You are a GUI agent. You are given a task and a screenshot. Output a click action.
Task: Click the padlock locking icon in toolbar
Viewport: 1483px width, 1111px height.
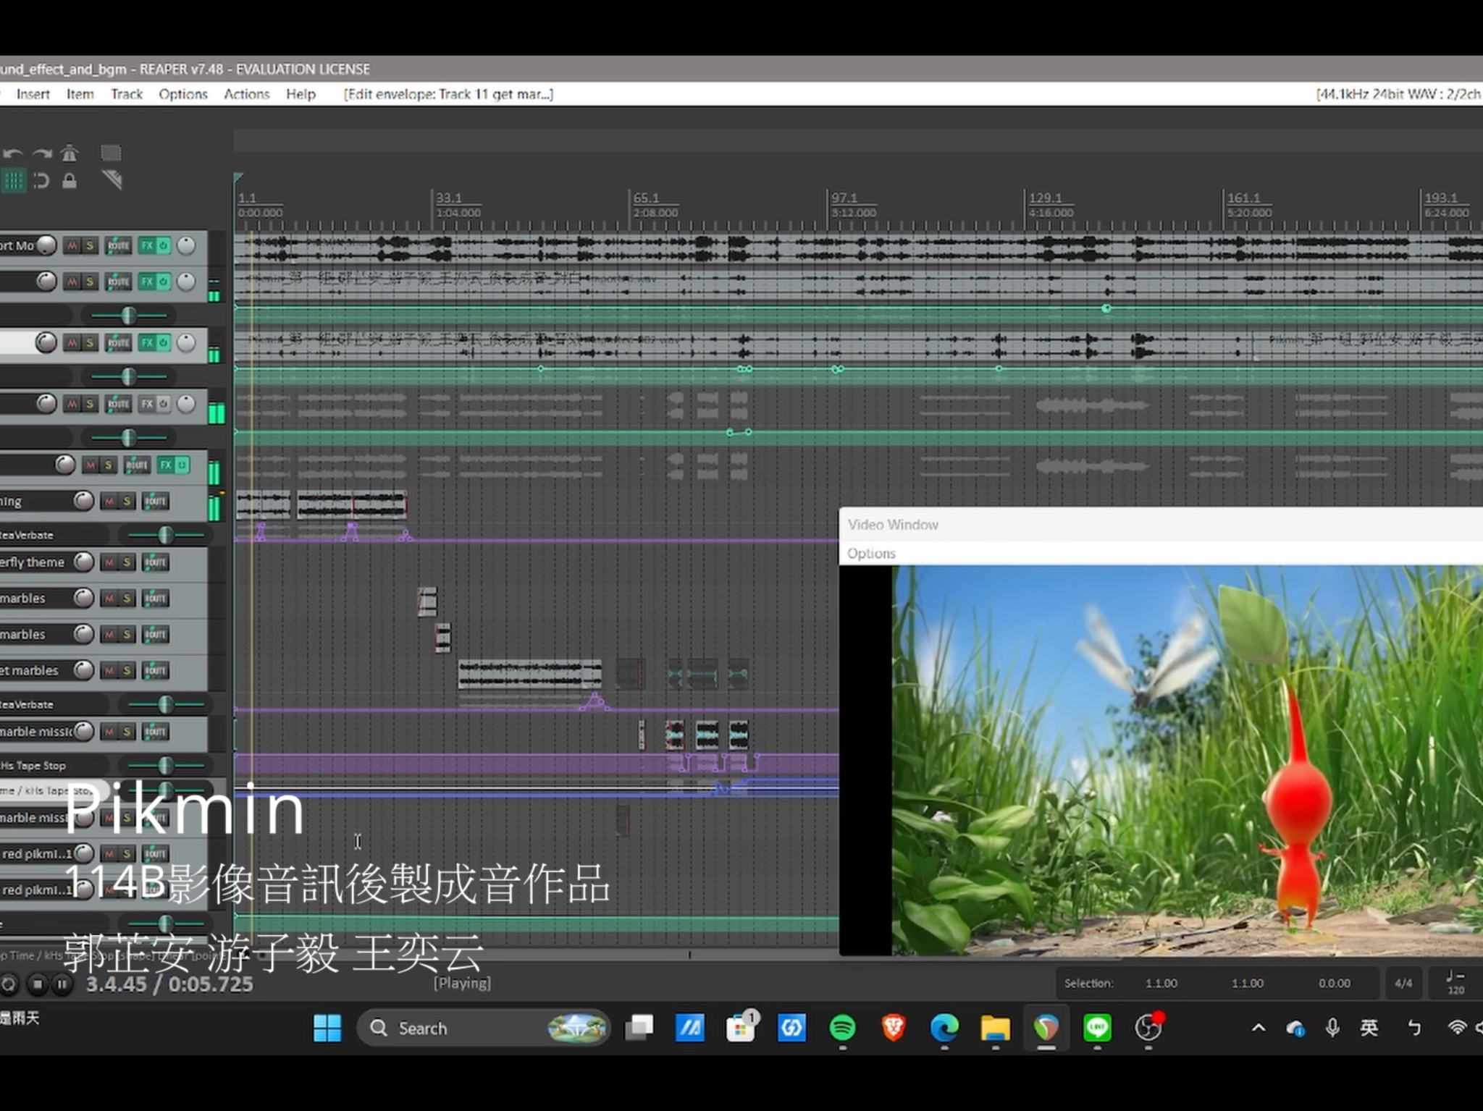[x=70, y=180]
